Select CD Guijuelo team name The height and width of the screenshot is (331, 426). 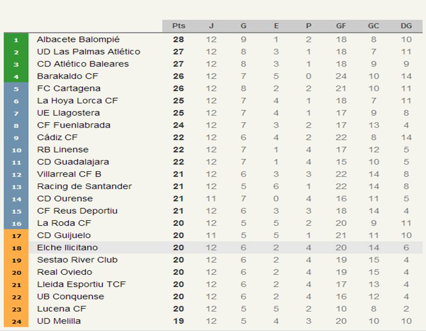[x=64, y=235]
